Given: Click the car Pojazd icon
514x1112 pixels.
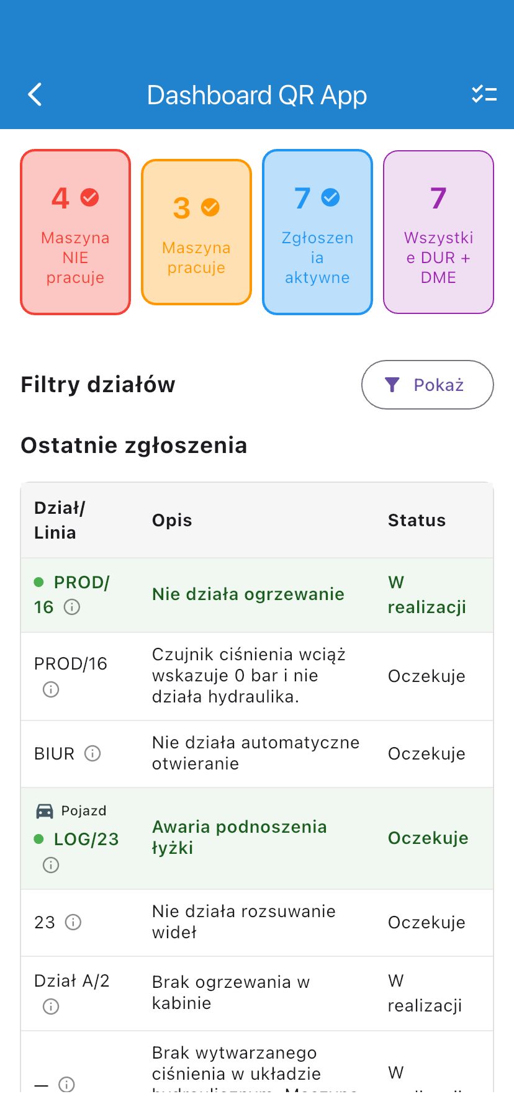Looking at the screenshot, I should pyautogui.click(x=45, y=811).
